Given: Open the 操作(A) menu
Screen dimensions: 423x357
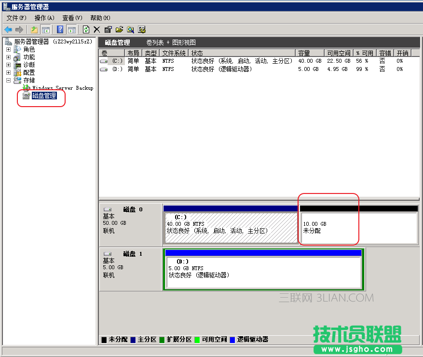Looking at the screenshot, I should coord(44,17).
